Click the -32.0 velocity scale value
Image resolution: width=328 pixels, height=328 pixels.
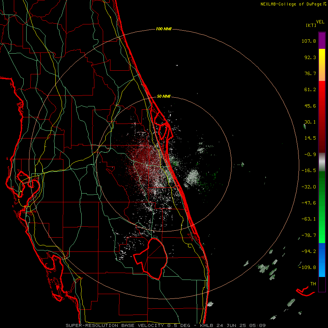[309, 187]
